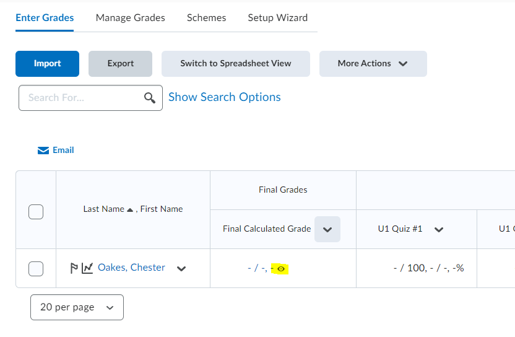Click the Export button
The height and width of the screenshot is (337, 515).
pyautogui.click(x=120, y=64)
